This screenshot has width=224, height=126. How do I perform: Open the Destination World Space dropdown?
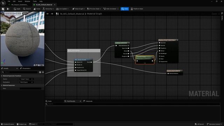click(27, 82)
